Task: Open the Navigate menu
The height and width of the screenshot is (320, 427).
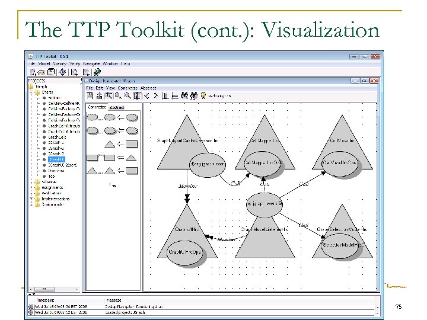Action: 91,63
